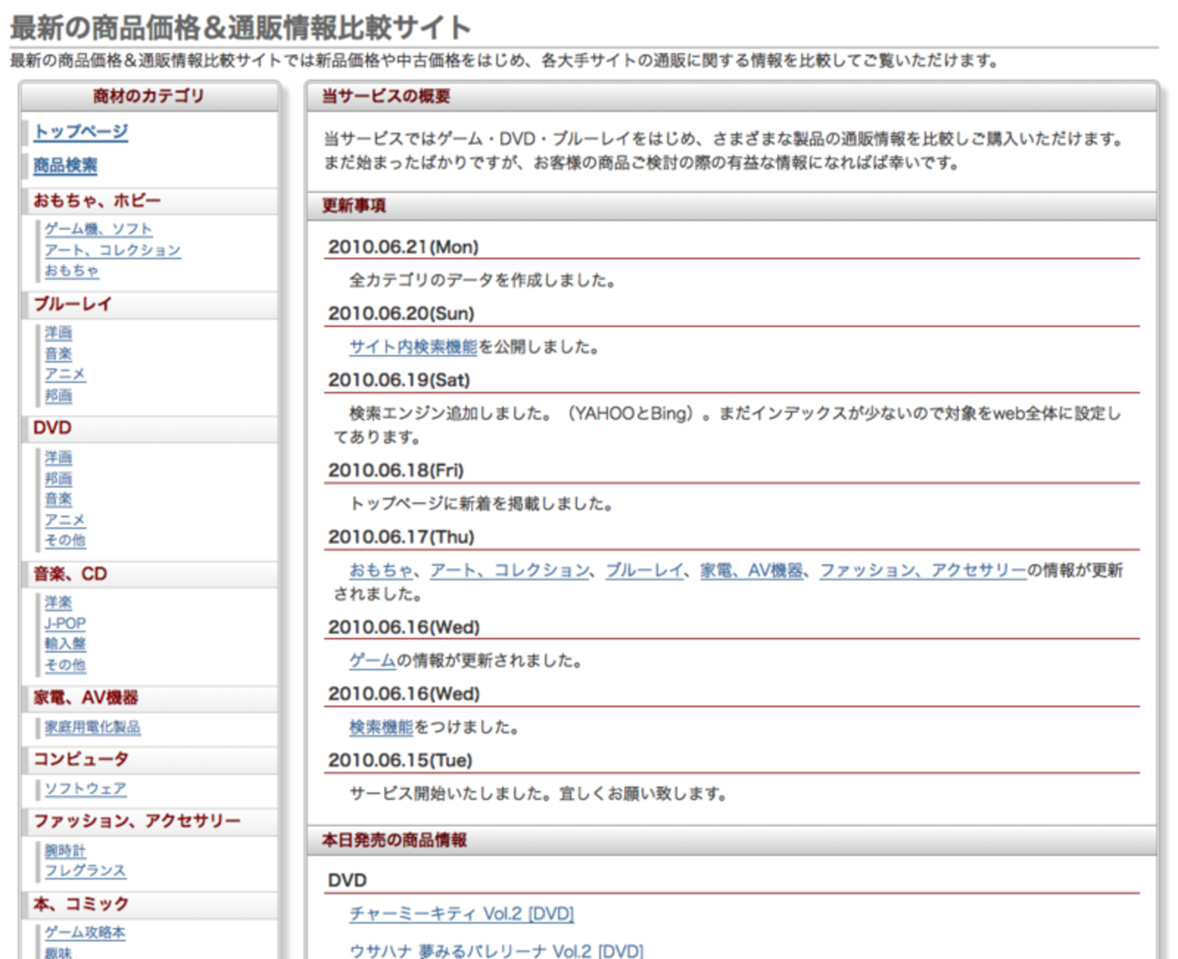Select ゲーム機、ソフト category link
The image size is (1178, 959).
(98, 229)
